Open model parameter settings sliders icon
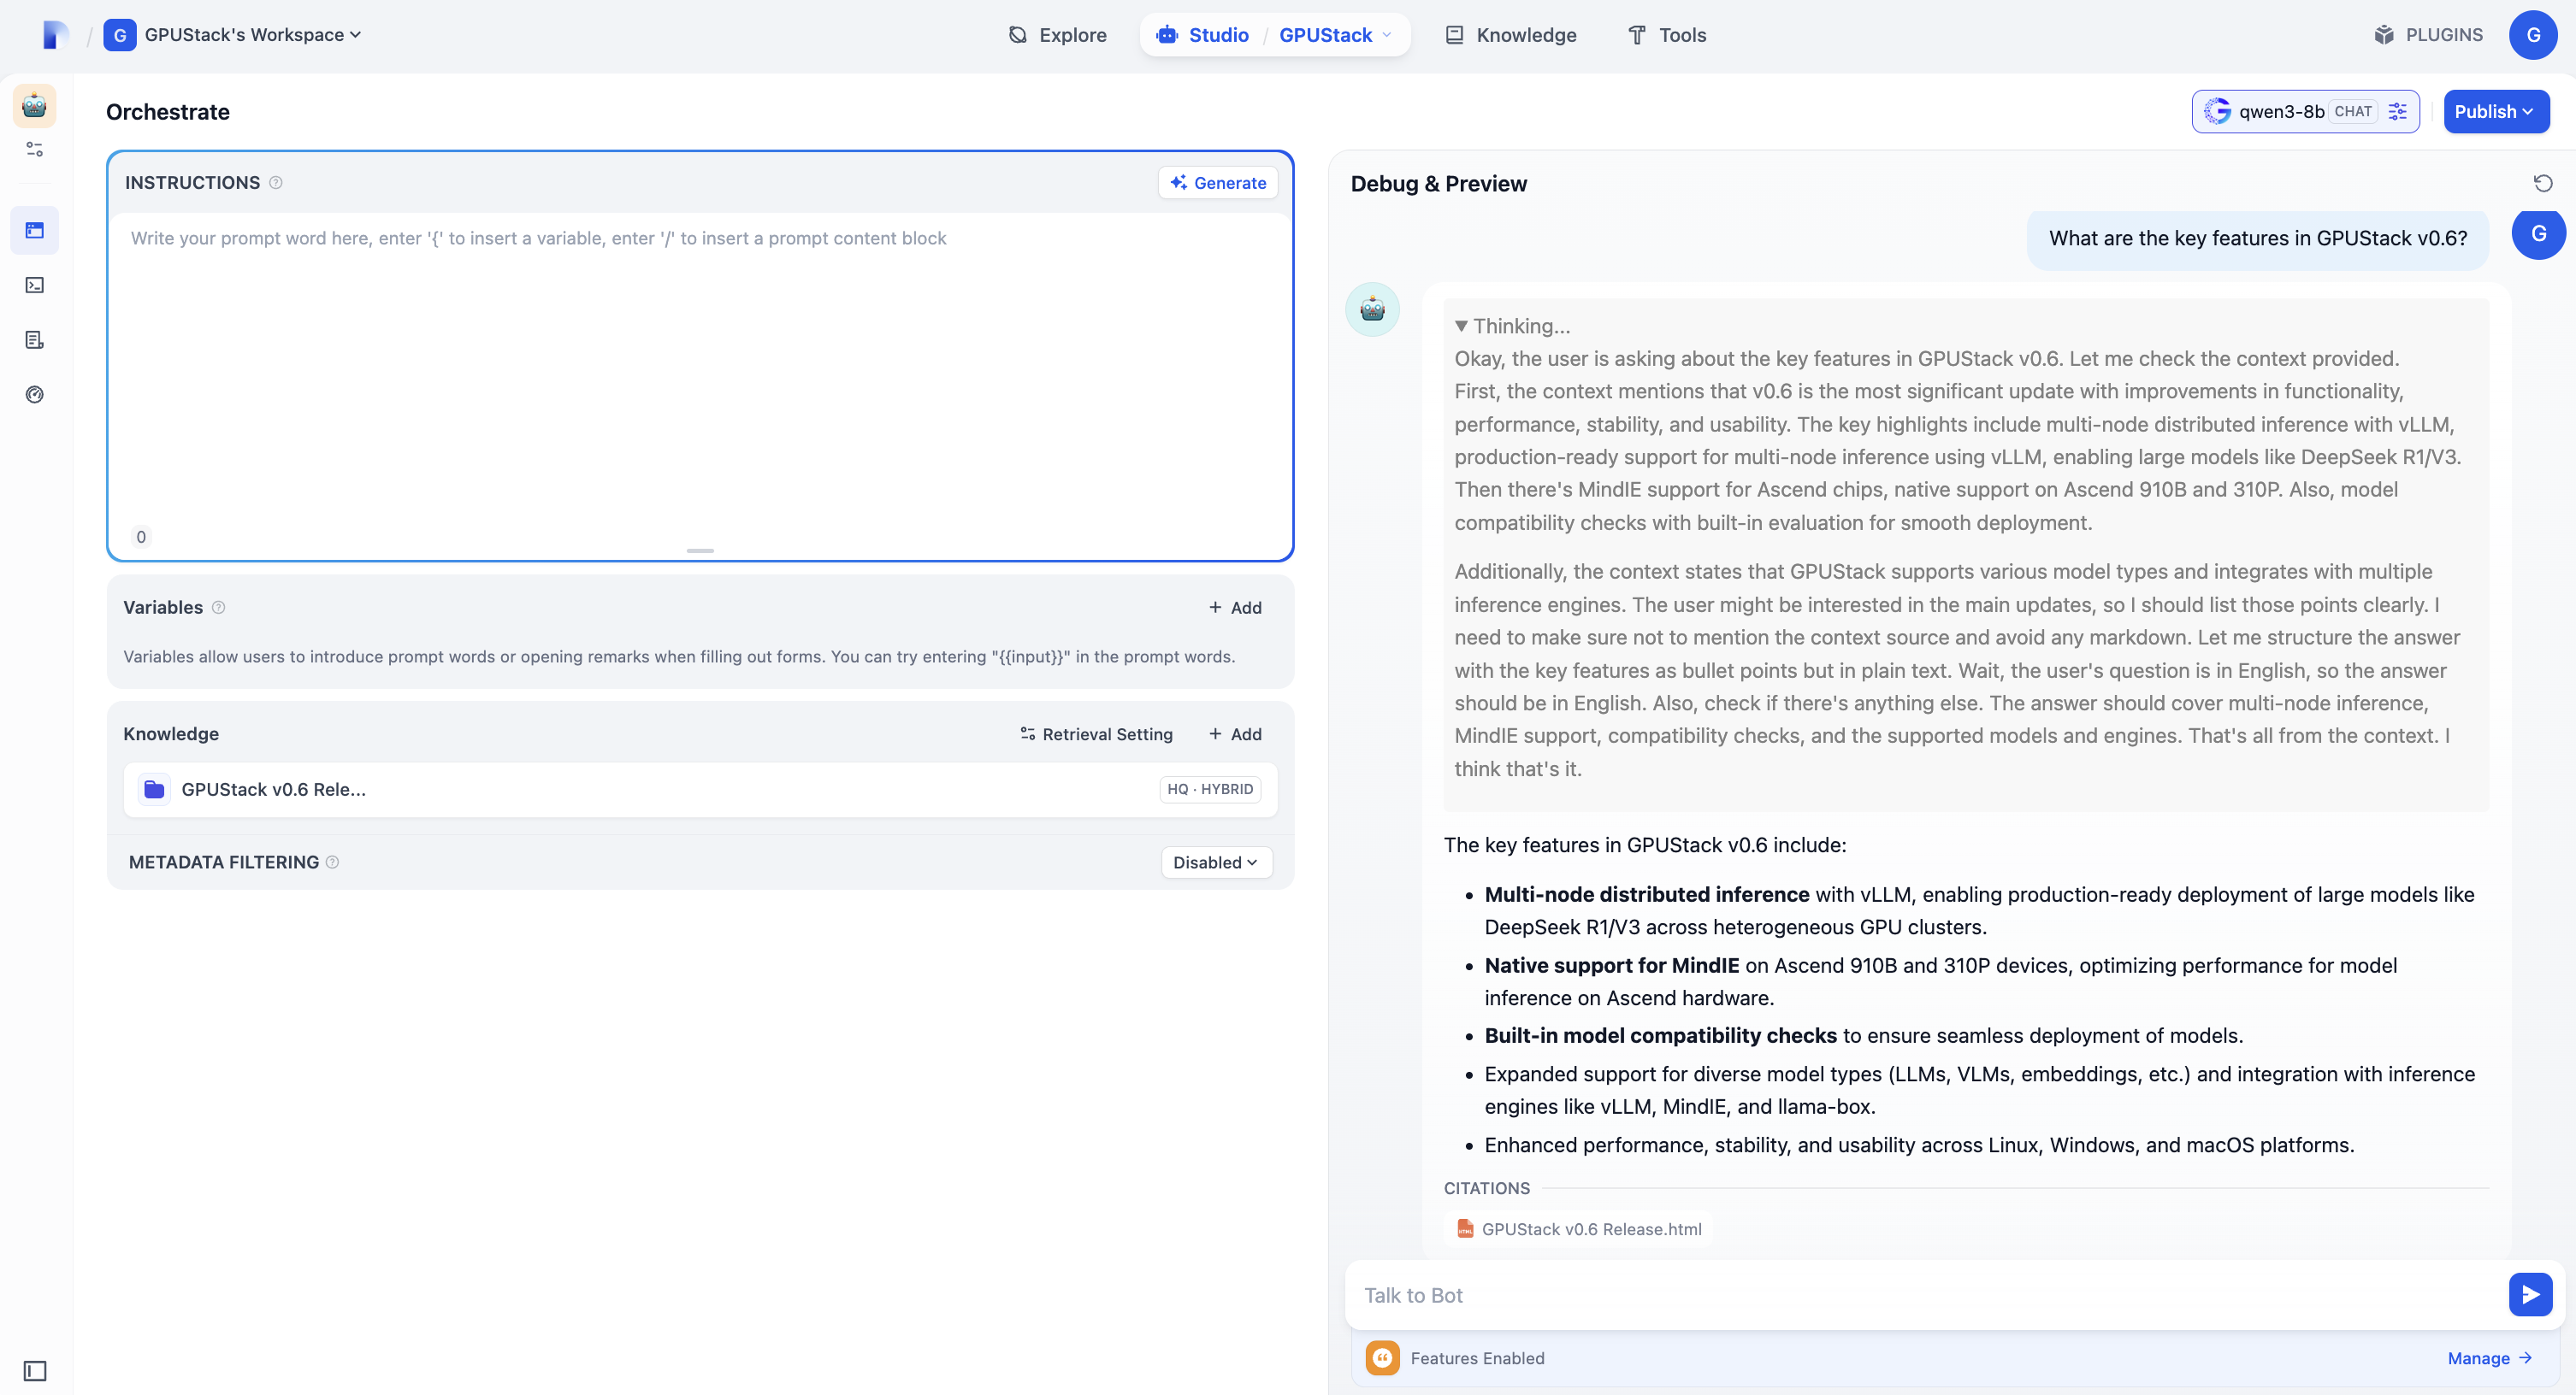 click(2397, 112)
